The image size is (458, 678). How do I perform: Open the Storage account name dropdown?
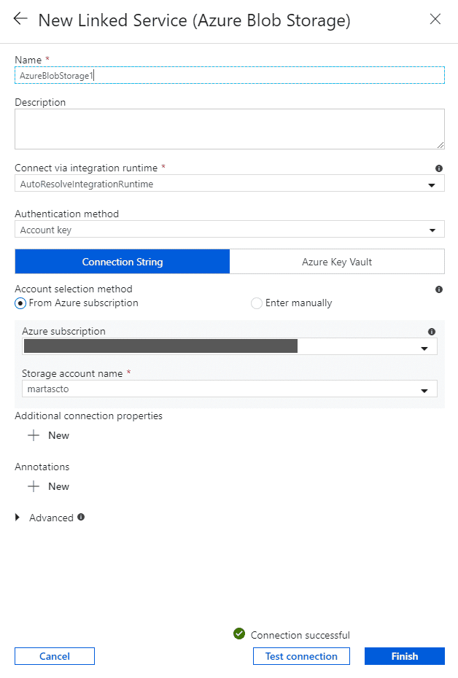(230, 389)
